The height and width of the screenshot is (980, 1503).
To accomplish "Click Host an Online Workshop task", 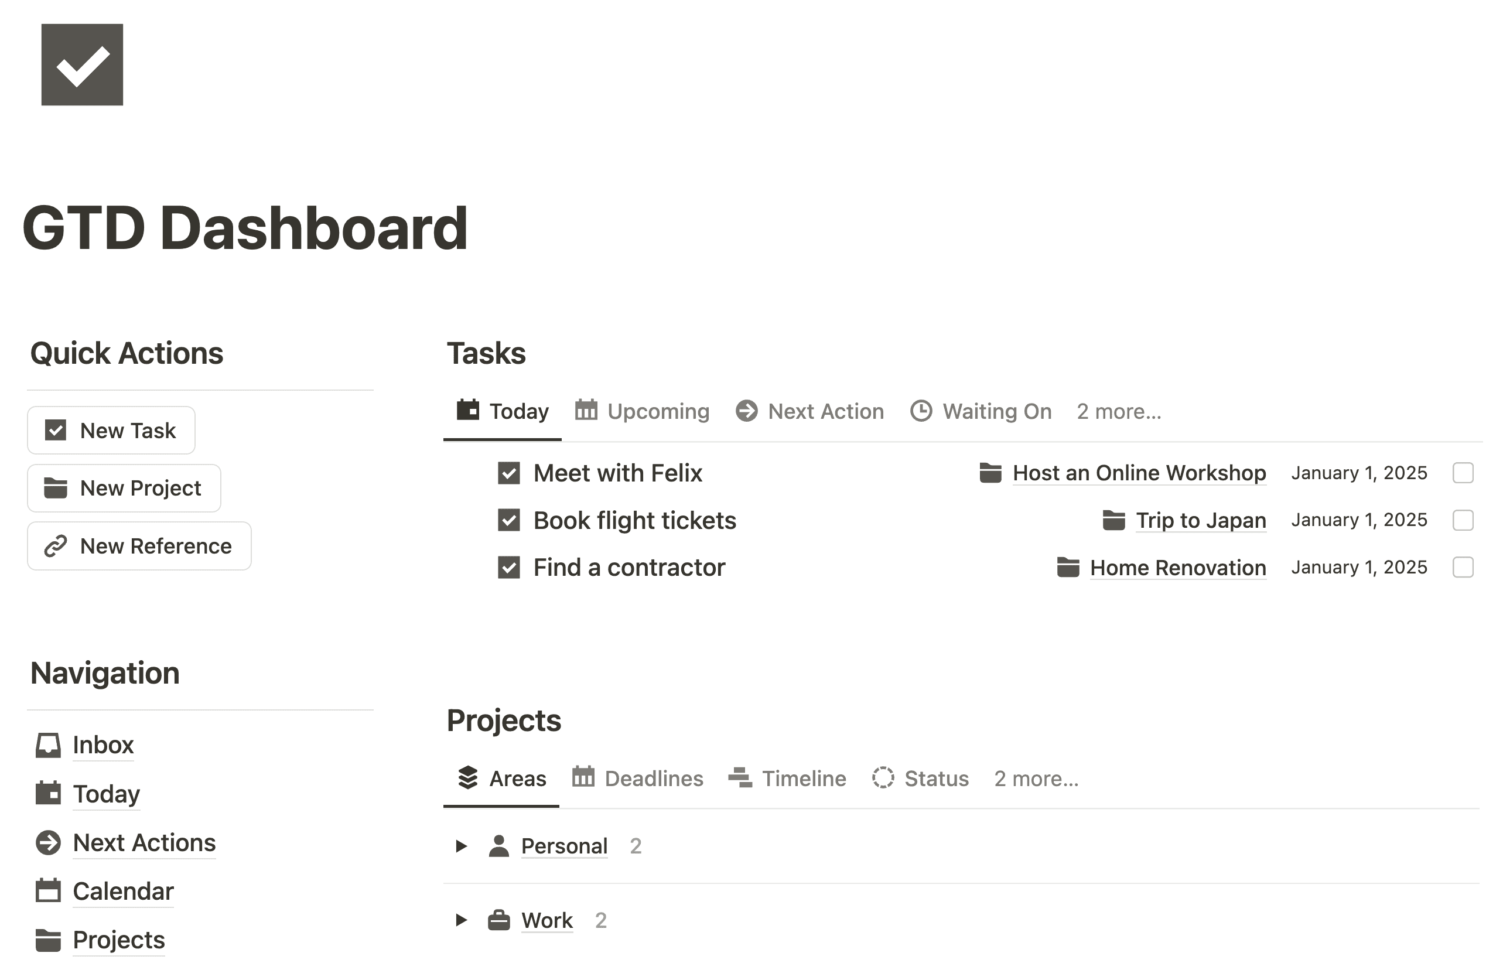I will [x=1138, y=473].
